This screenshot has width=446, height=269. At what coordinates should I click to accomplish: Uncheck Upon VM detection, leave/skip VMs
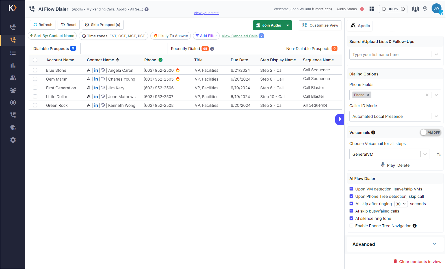pos(351,189)
